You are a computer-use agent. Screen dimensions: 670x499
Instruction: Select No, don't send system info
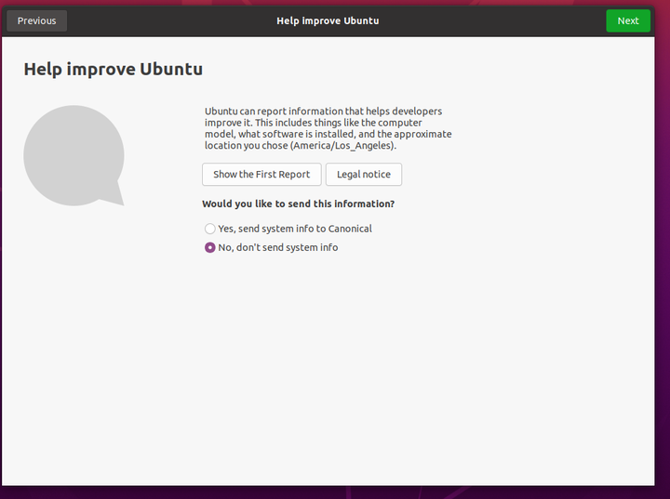(x=272, y=247)
